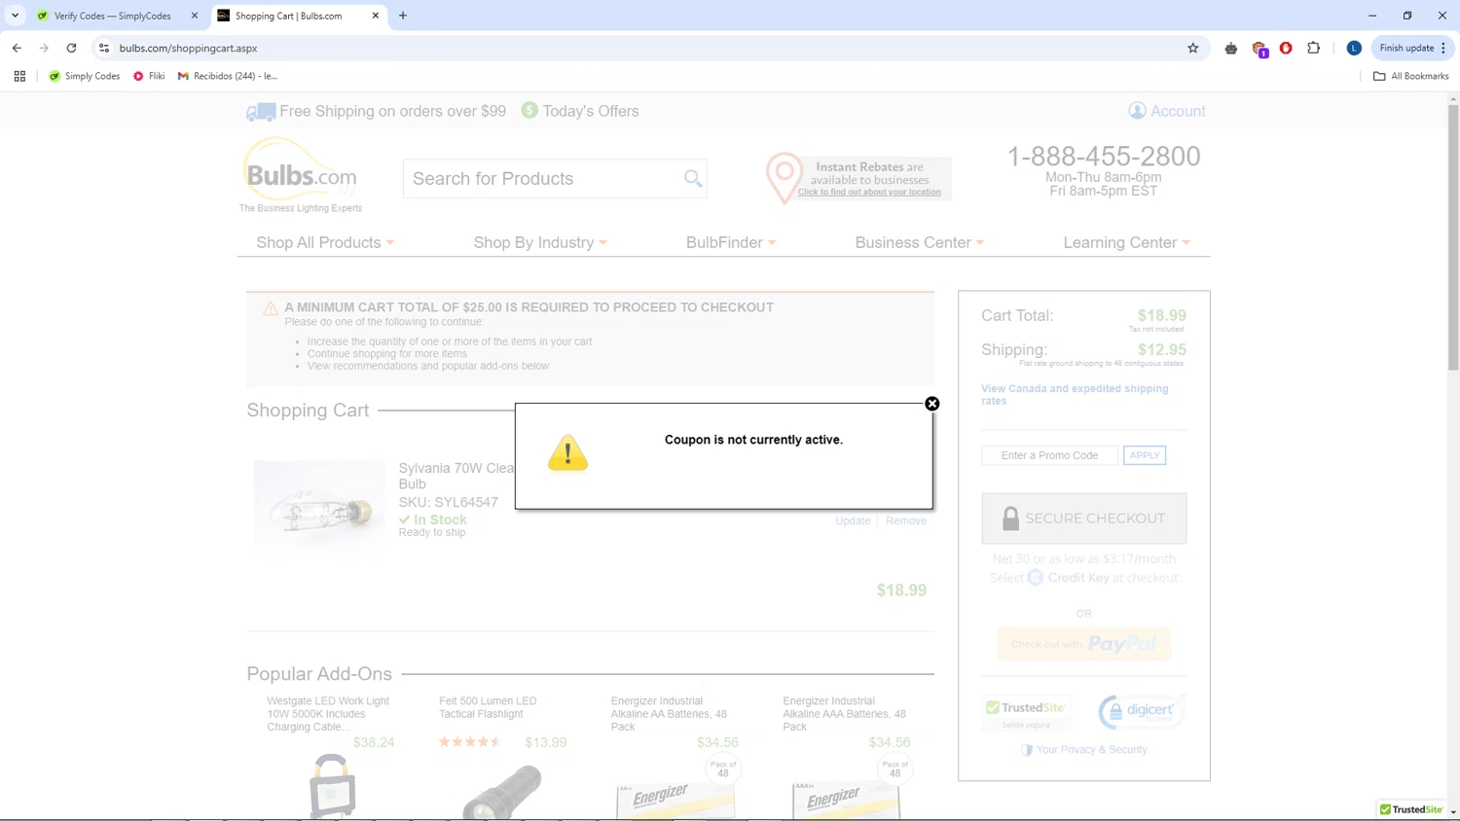The height and width of the screenshot is (821, 1460).
Task: Click Credit Key link
Action: (1069, 578)
